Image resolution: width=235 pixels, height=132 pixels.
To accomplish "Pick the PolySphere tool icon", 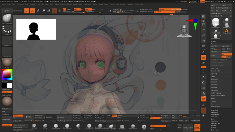I will (226, 21).
